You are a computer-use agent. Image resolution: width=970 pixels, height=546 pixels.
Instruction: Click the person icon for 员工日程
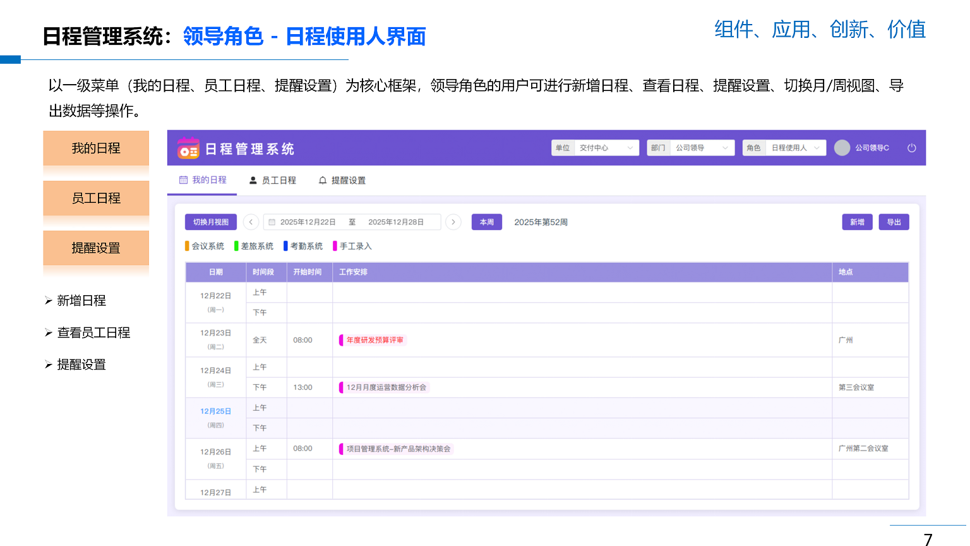tap(253, 181)
